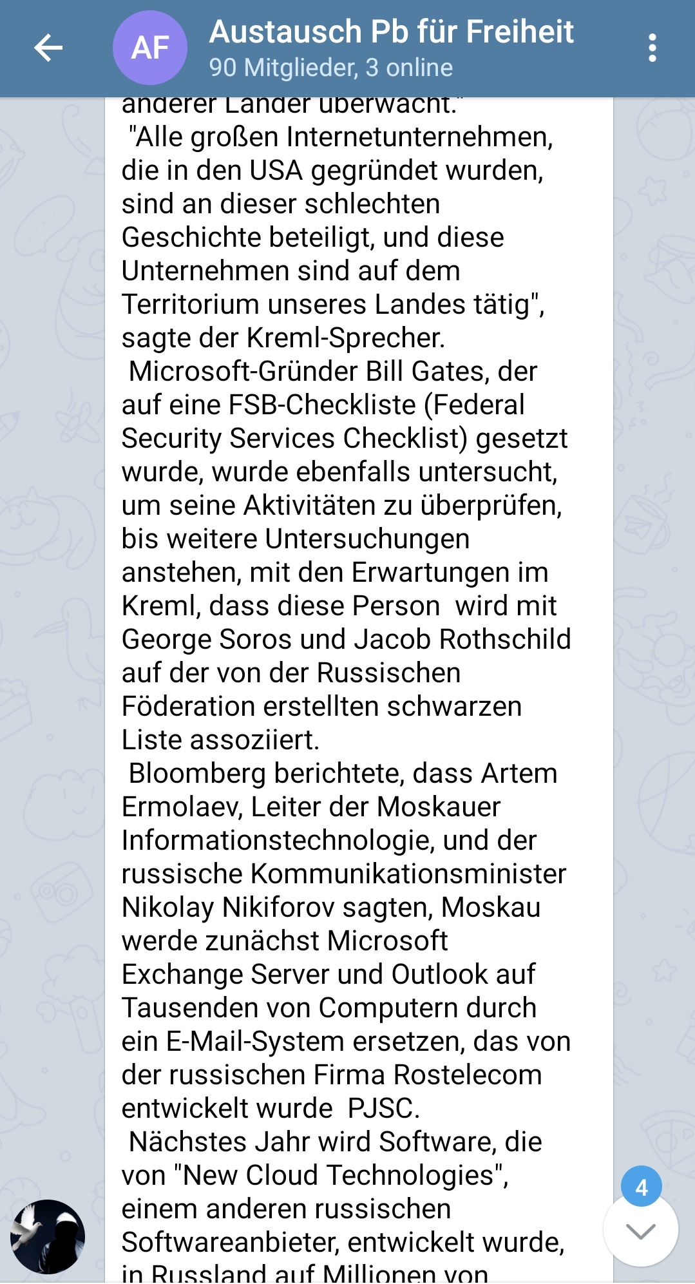Open group info via "Austausch Pb für Freiheit" title

[391, 32]
